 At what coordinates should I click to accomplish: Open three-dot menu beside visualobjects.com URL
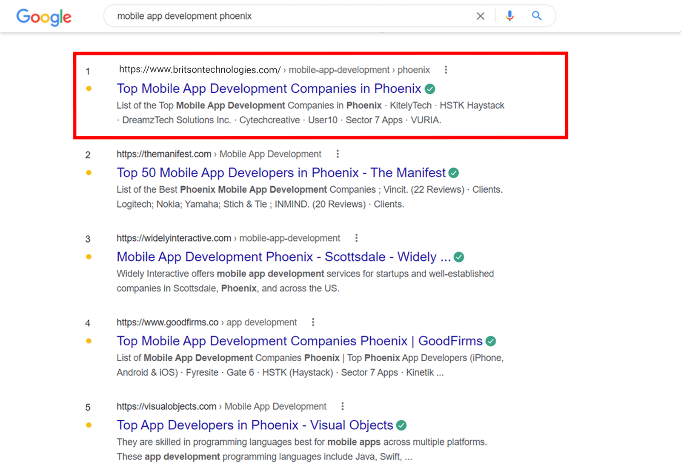point(342,407)
